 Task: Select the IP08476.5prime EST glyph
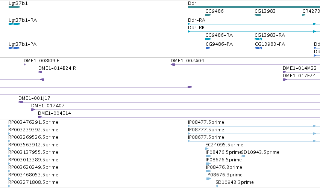tap(208, 156)
